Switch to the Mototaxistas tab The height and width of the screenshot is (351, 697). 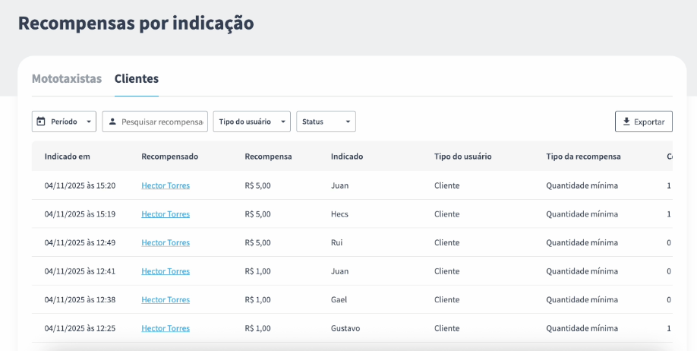67,79
